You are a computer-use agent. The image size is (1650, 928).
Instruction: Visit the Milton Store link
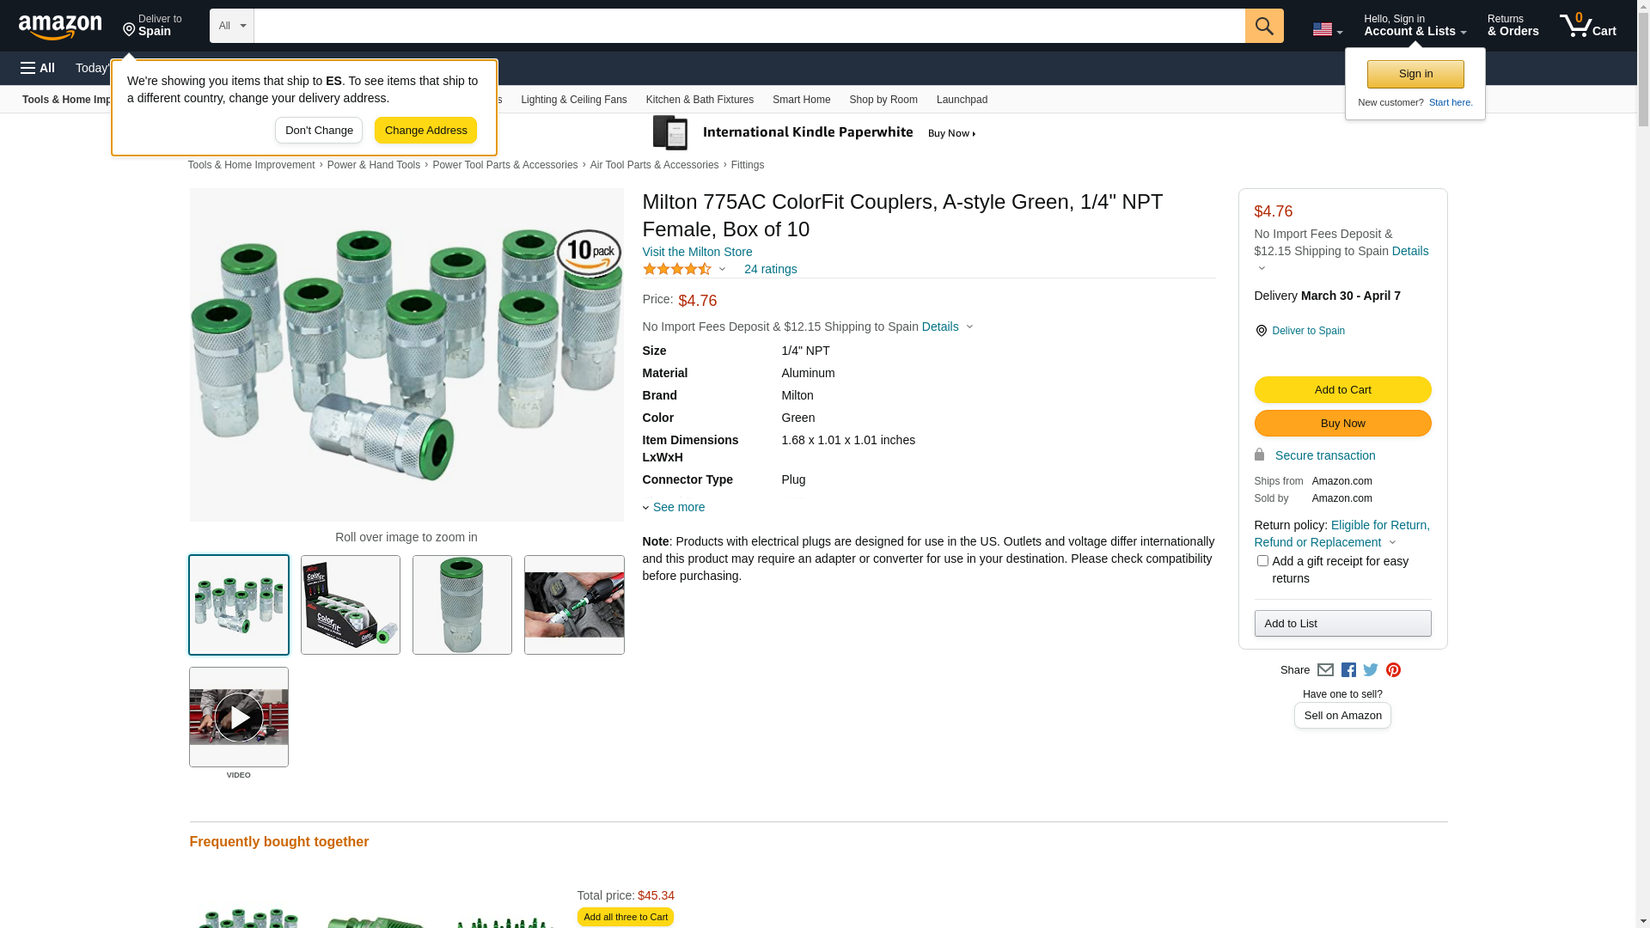[697, 252]
